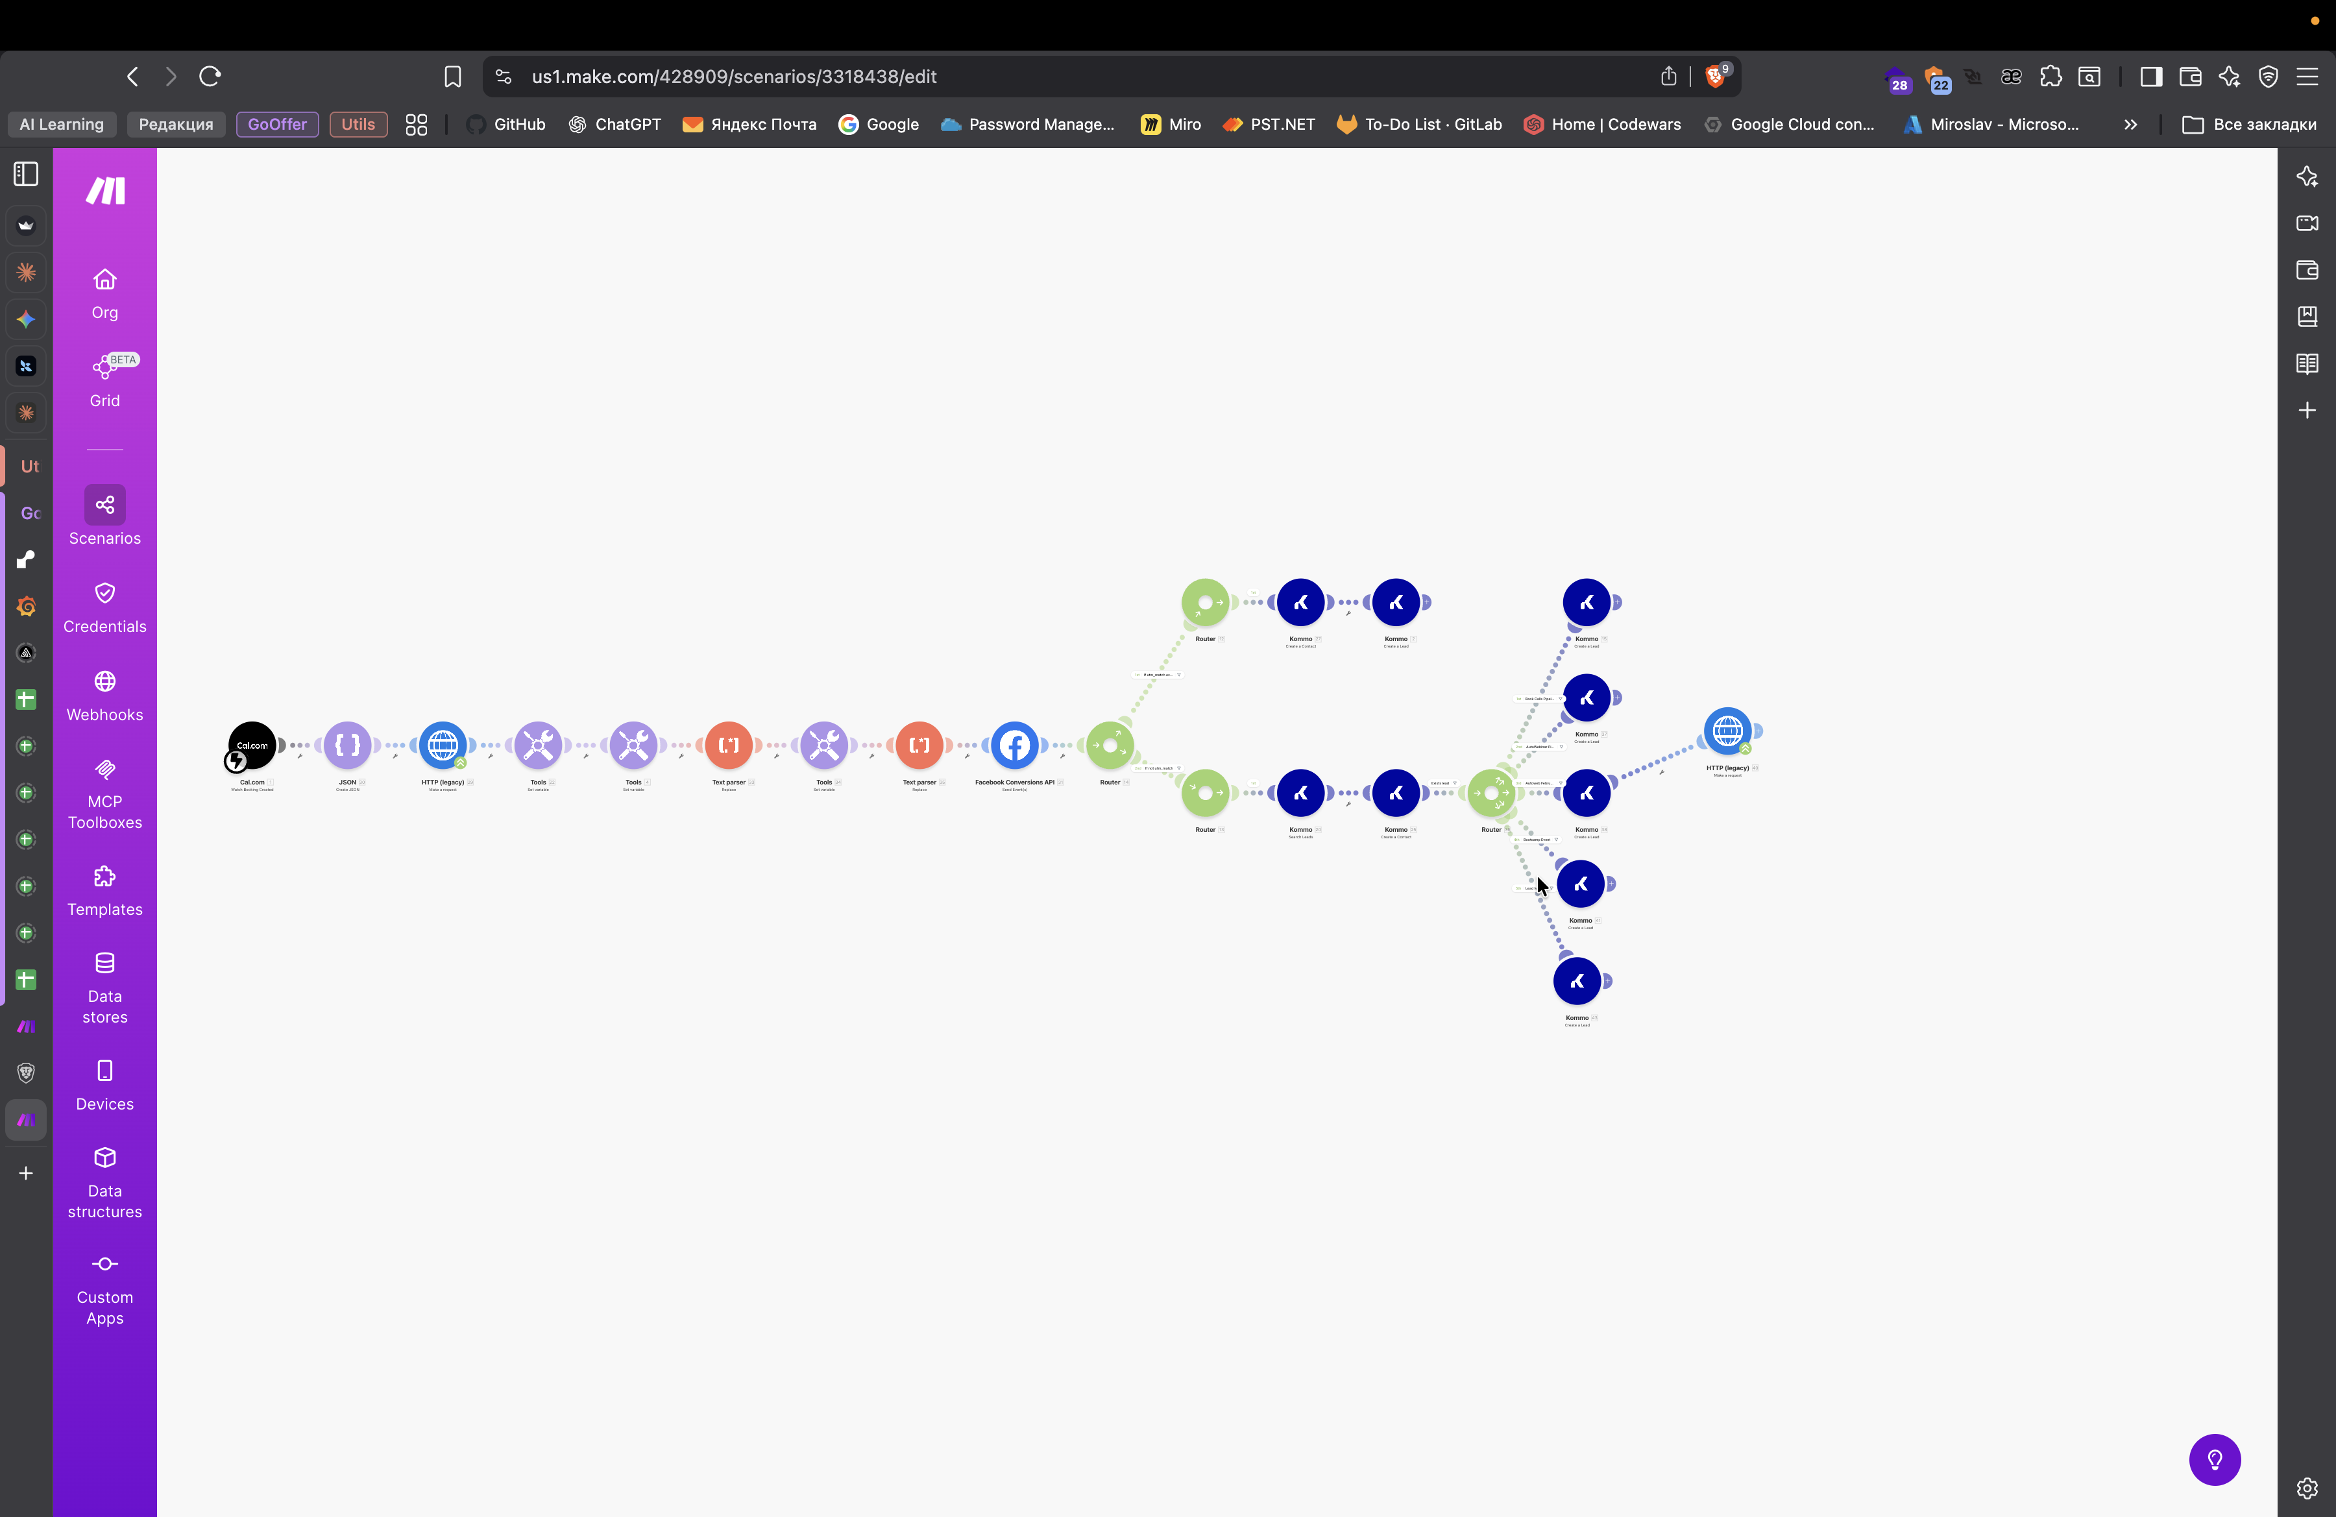
Task: Click the Cal.com trigger module
Action: point(252,745)
